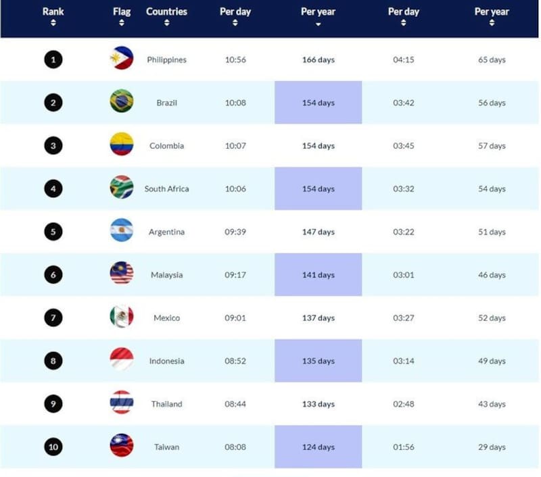The width and height of the screenshot is (541, 477).
Task: Click the South Africa flag icon
Action: coord(122,188)
